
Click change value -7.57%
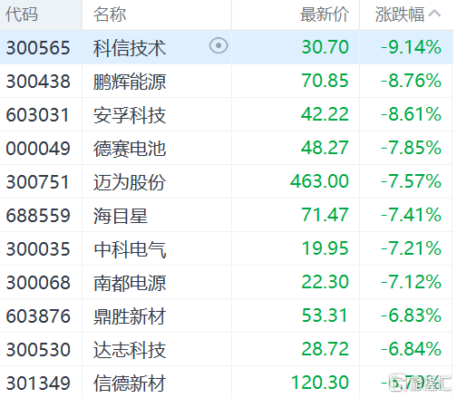(x=411, y=181)
